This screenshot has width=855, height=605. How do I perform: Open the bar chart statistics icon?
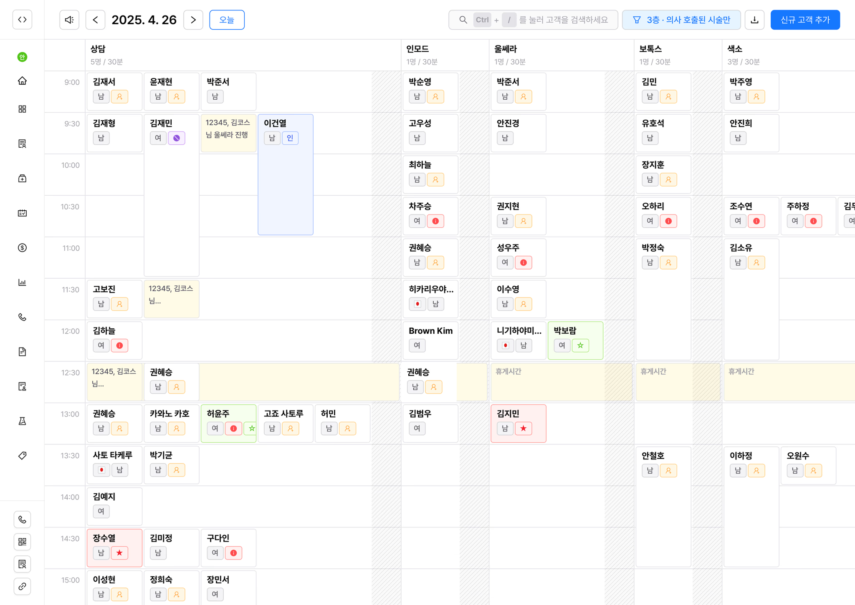click(x=22, y=282)
